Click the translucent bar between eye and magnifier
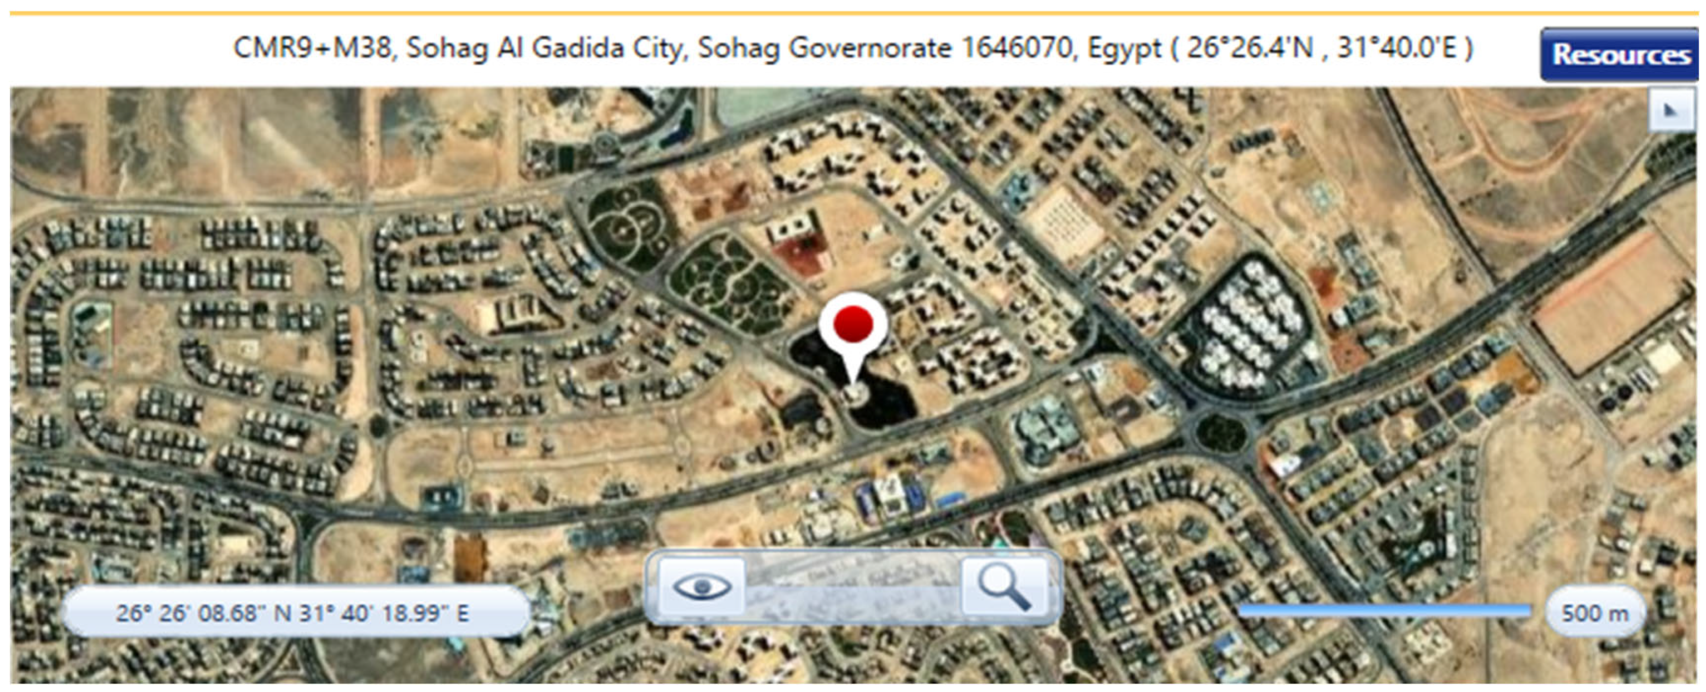Screen dimensions: 1706x692 coord(853,588)
